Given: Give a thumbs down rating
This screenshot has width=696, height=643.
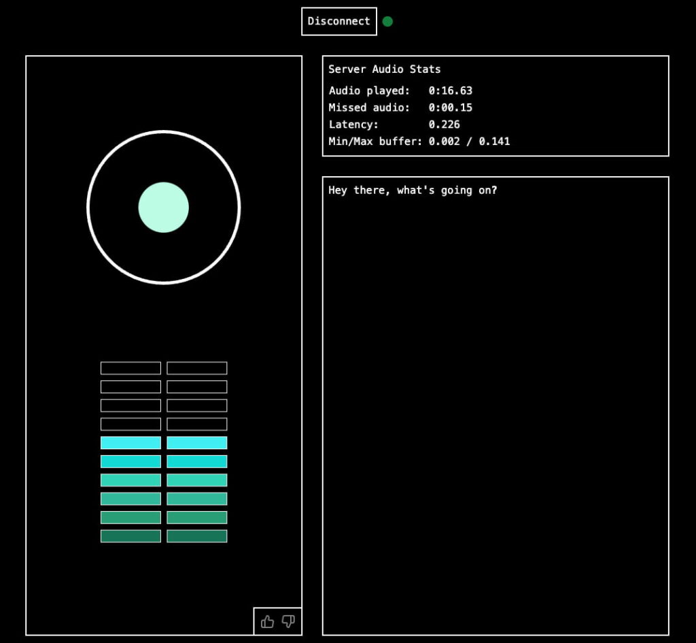Looking at the screenshot, I should pos(288,621).
